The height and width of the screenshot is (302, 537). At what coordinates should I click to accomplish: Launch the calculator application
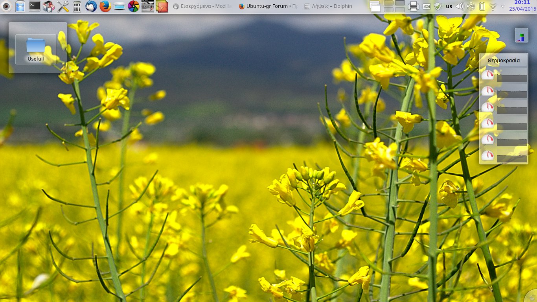point(77,6)
